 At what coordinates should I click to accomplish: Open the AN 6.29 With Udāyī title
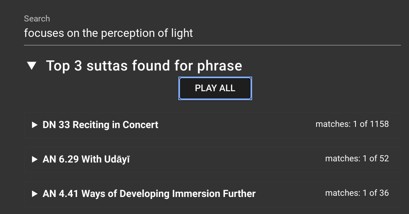(86, 159)
